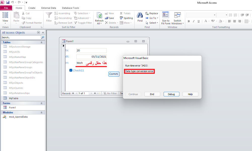The width and height of the screenshot is (252, 151).
Task: Click the Cut scissors icon
Action: coord(23,13)
